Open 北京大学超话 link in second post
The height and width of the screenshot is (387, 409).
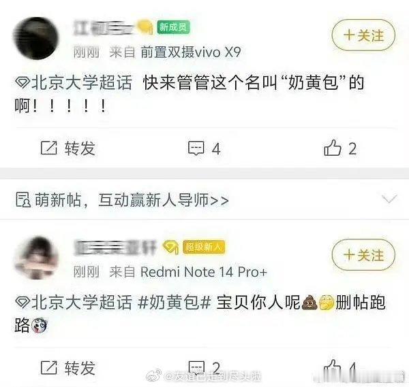81,303
